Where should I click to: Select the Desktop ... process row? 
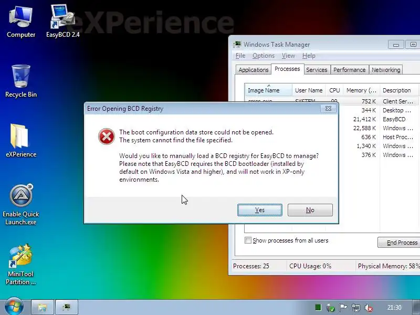(379, 110)
